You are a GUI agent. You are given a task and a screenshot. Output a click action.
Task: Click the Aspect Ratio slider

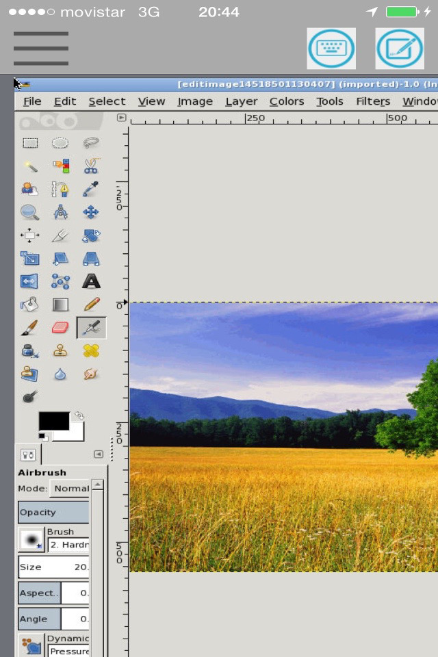tap(53, 593)
